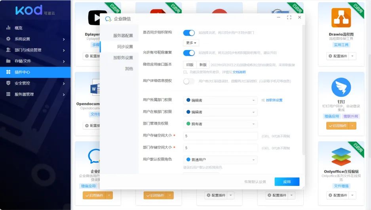The height and width of the screenshot is (210, 371).
Task: Open Drawio 配置插件 dropdown arrow
Action: [x=352, y=56]
